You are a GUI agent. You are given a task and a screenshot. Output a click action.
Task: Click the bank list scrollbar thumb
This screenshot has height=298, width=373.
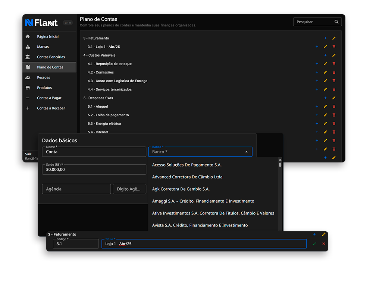pos(280,165)
